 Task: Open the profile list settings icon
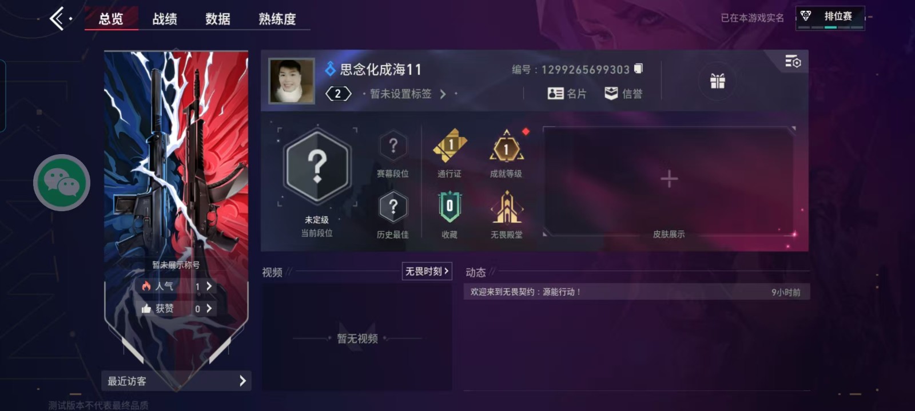pyautogui.click(x=793, y=61)
